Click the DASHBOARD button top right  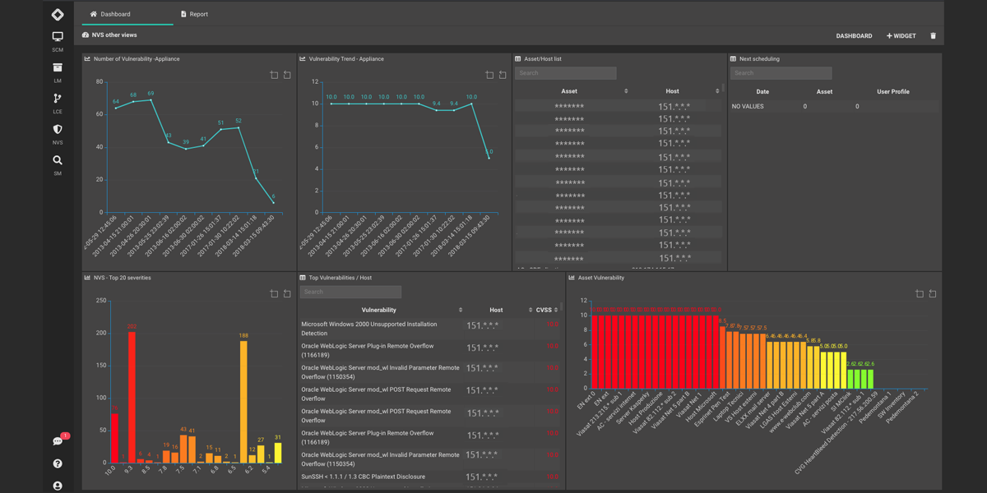[x=854, y=35]
